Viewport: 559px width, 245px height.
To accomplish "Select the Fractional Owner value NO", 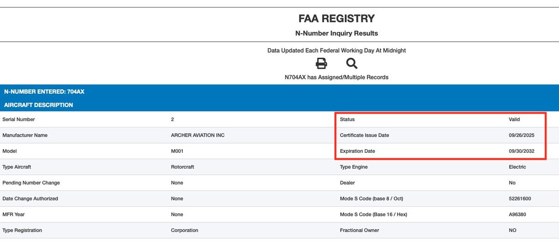I will click(512, 231).
